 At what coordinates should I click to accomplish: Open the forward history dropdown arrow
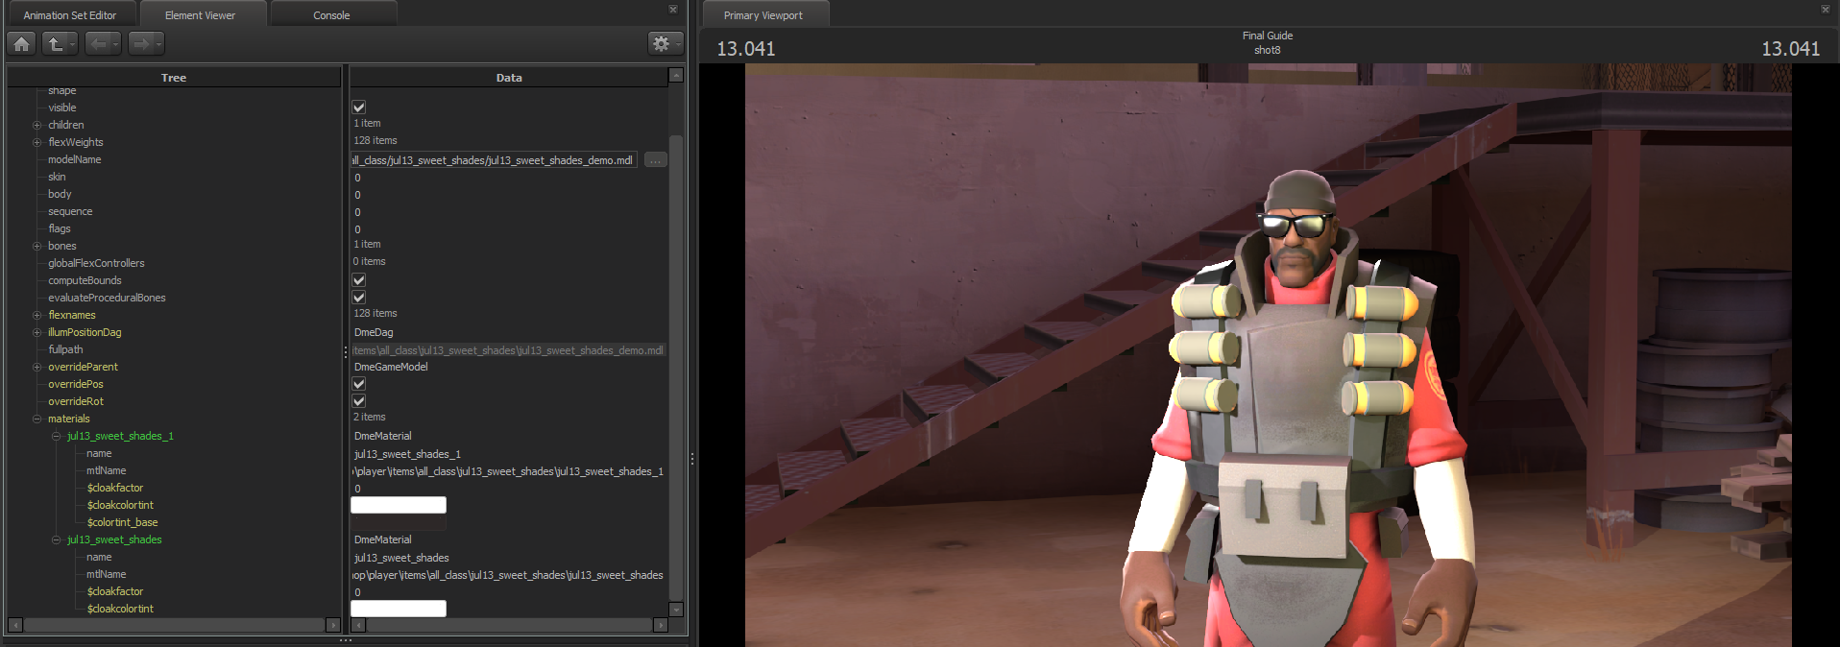[158, 43]
